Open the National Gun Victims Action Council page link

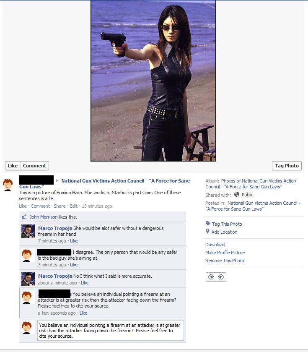pyautogui.click(x=104, y=184)
